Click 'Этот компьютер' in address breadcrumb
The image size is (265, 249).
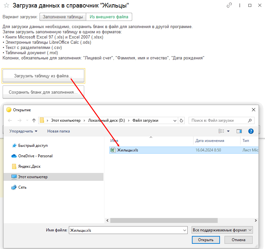coord(66,120)
